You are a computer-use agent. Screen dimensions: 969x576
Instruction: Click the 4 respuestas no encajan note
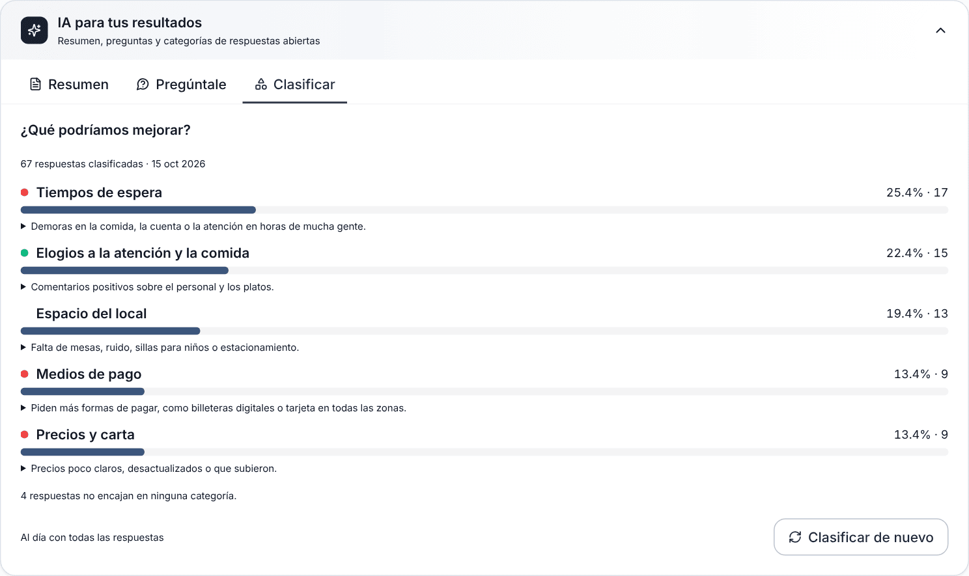coord(129,496)
